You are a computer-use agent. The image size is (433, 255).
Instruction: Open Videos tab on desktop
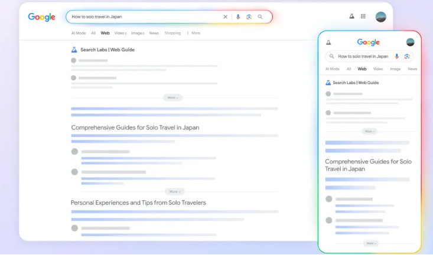point(121,33)
